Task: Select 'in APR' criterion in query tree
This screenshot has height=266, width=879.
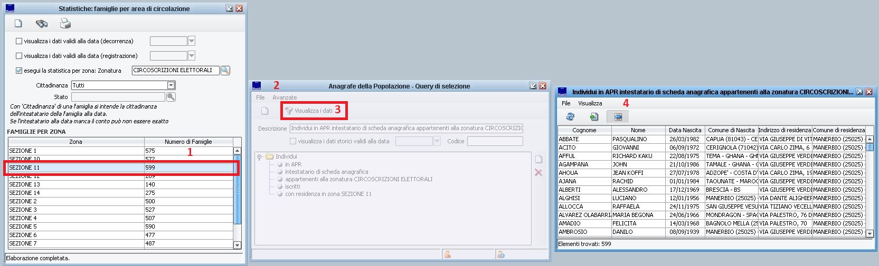Action: (x=293, y=164)
